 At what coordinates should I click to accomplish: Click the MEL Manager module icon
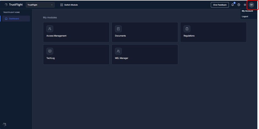coord(118,51)
